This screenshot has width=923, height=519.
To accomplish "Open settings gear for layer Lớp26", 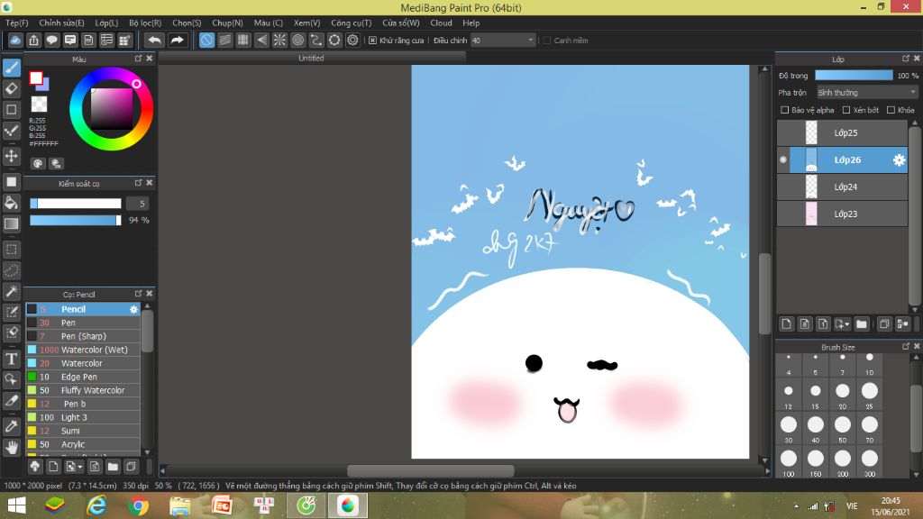I will pyautogui.click(x=899, y=159).
